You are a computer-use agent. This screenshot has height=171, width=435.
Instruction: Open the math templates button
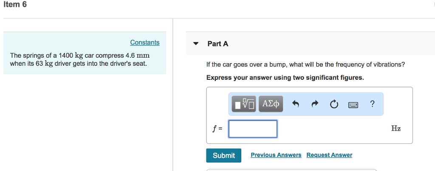click(x=244, y=104)
